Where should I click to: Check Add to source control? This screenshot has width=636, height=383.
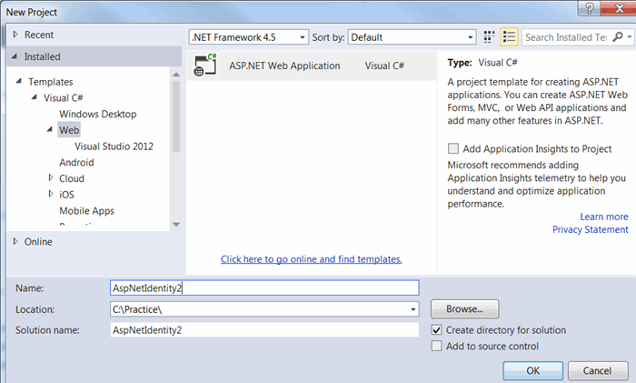point(437,346)
